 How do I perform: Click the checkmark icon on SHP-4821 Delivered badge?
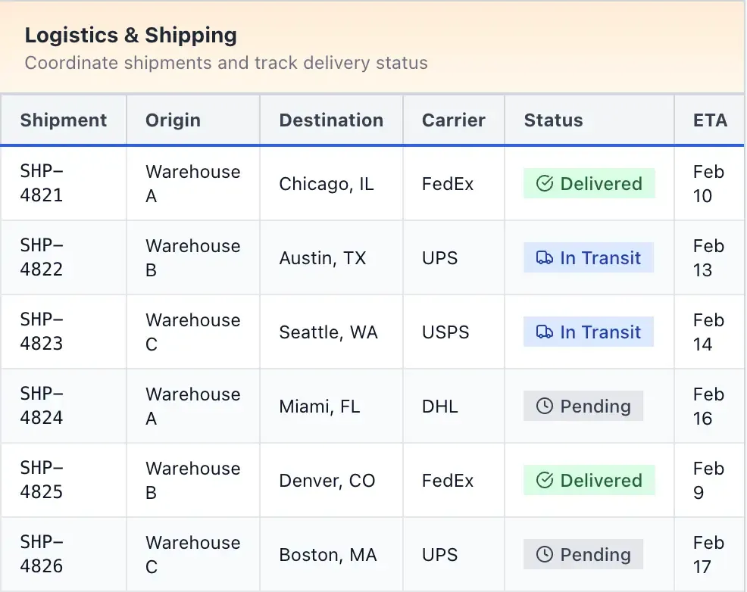point(545,184)
